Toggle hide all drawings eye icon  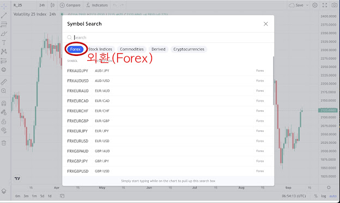pyautogui.click(x=4, y=130)
